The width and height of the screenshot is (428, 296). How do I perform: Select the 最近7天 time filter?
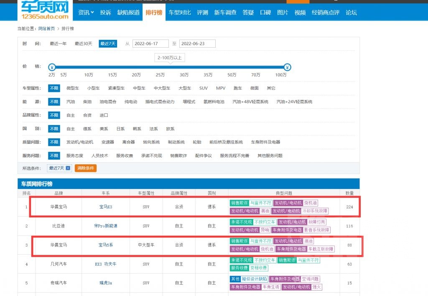pos(108,44)
